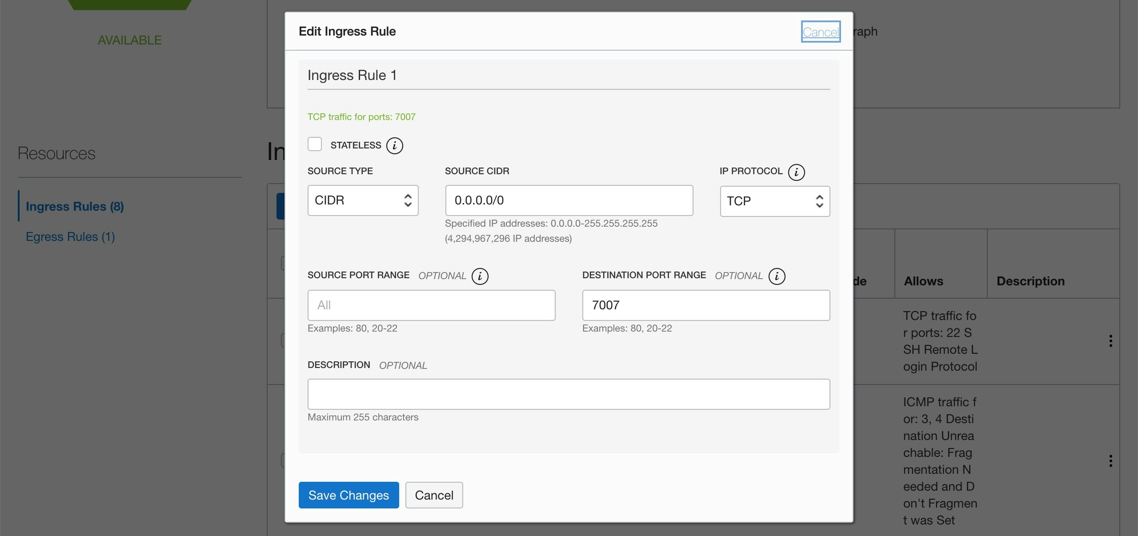The image size is (1138, 536).
Task: Click the Source Port Range field
Action: tap(431, 305)
